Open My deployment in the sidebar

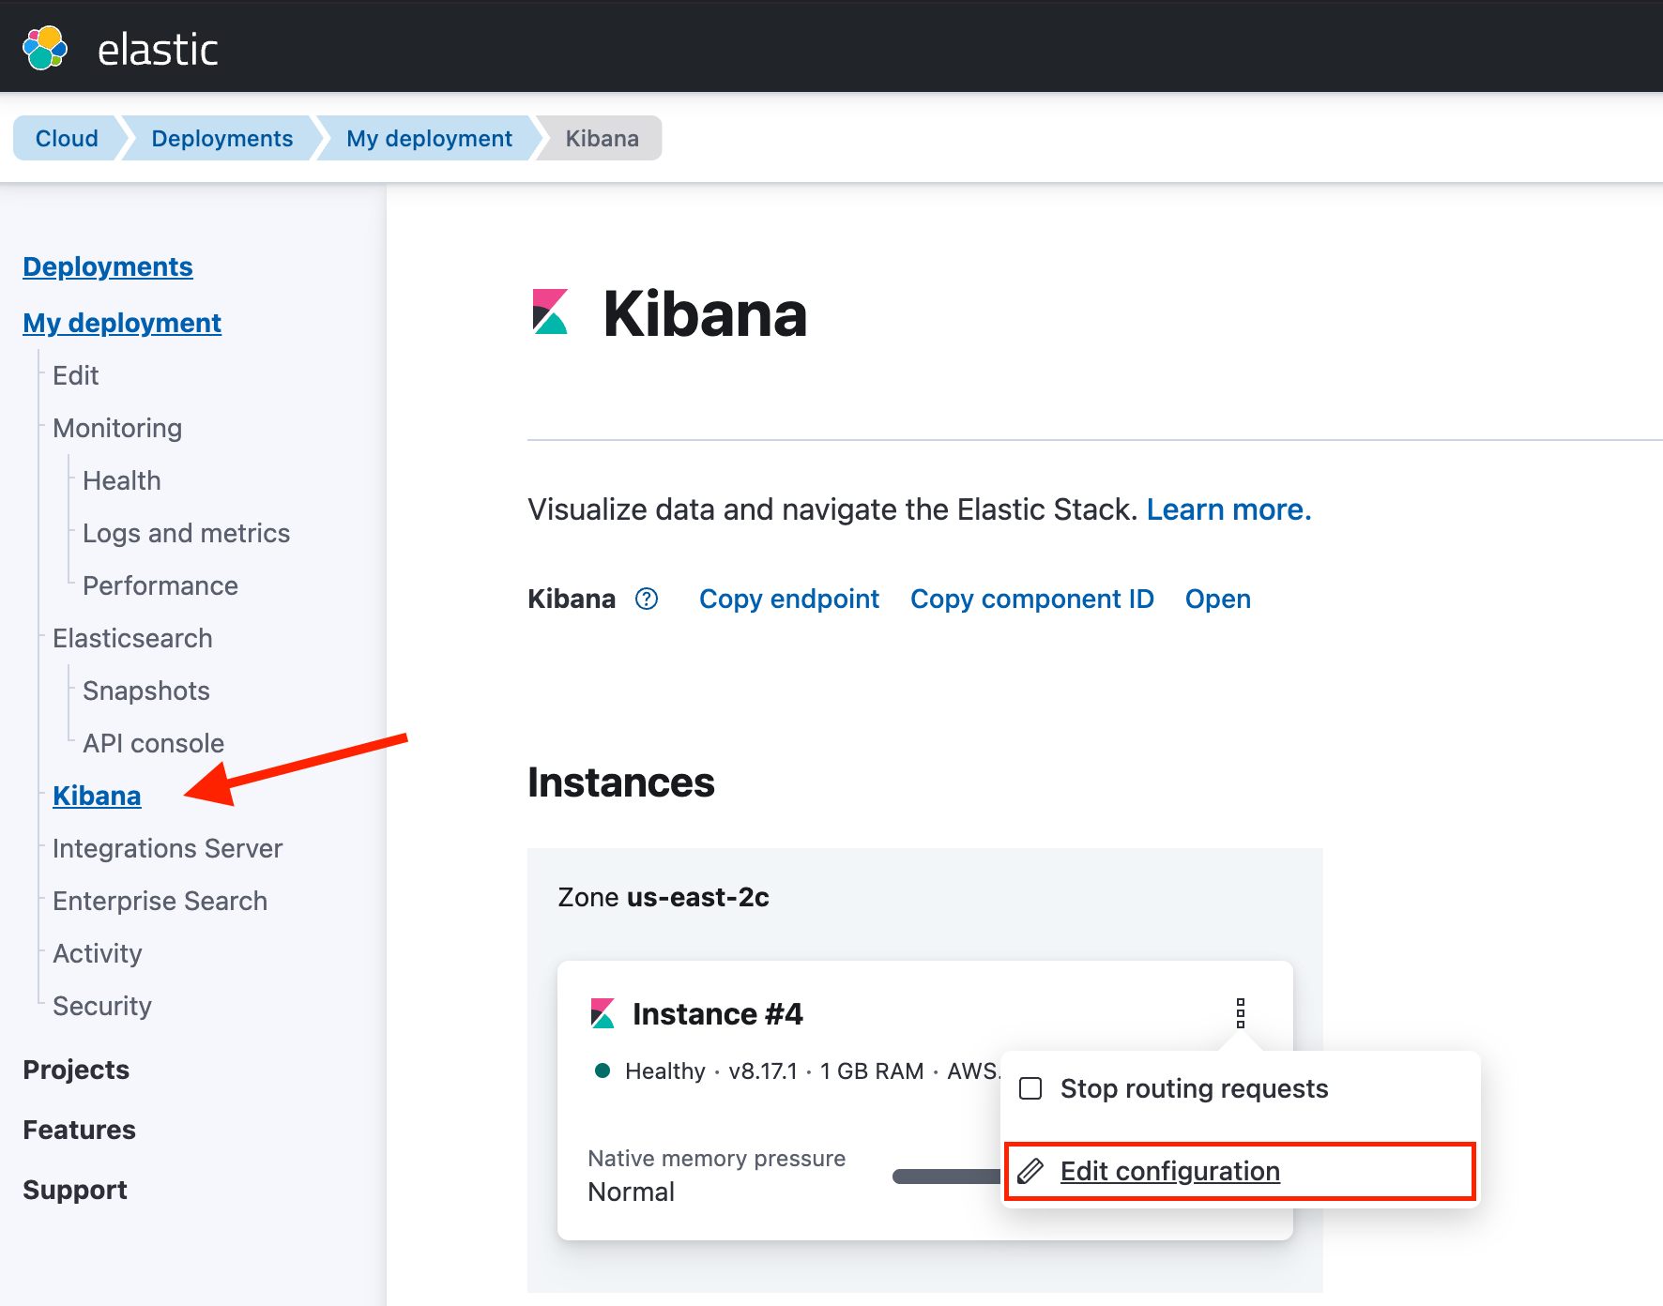click(122, 323)
